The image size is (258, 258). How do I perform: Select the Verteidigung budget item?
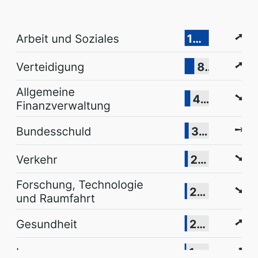50,67
